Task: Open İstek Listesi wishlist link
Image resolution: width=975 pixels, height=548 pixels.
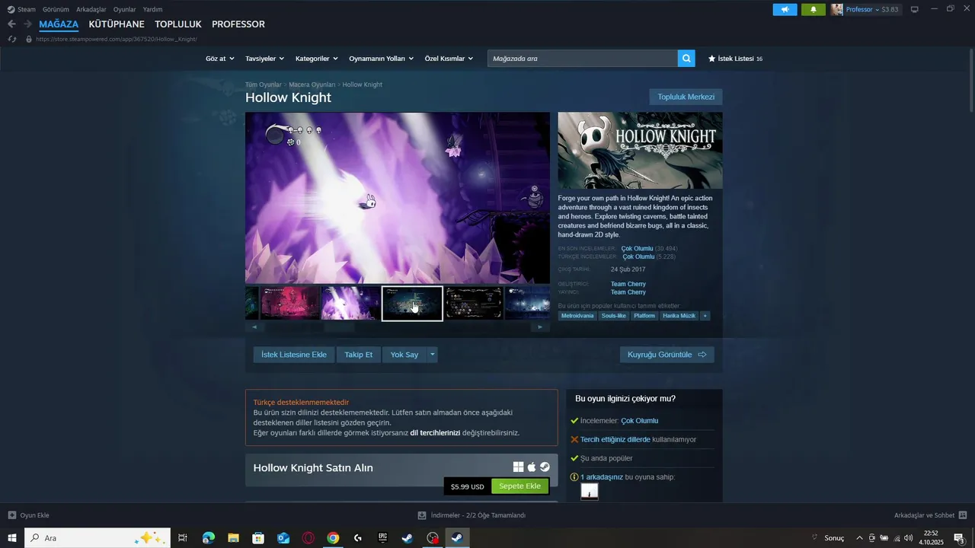Action: [736, 59]
